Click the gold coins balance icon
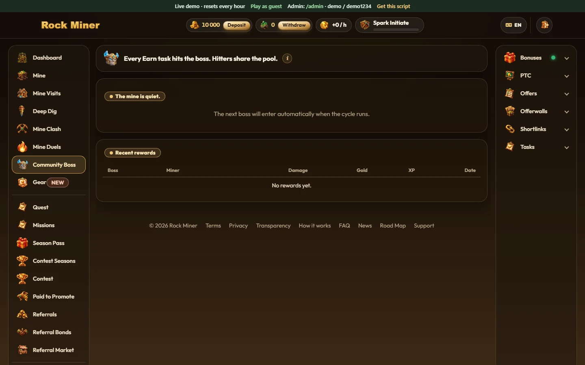585x365 pixels. [195, 25]
